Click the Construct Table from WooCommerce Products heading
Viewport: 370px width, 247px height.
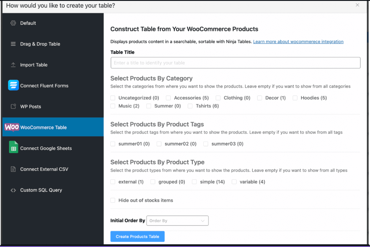coord(184,29)
